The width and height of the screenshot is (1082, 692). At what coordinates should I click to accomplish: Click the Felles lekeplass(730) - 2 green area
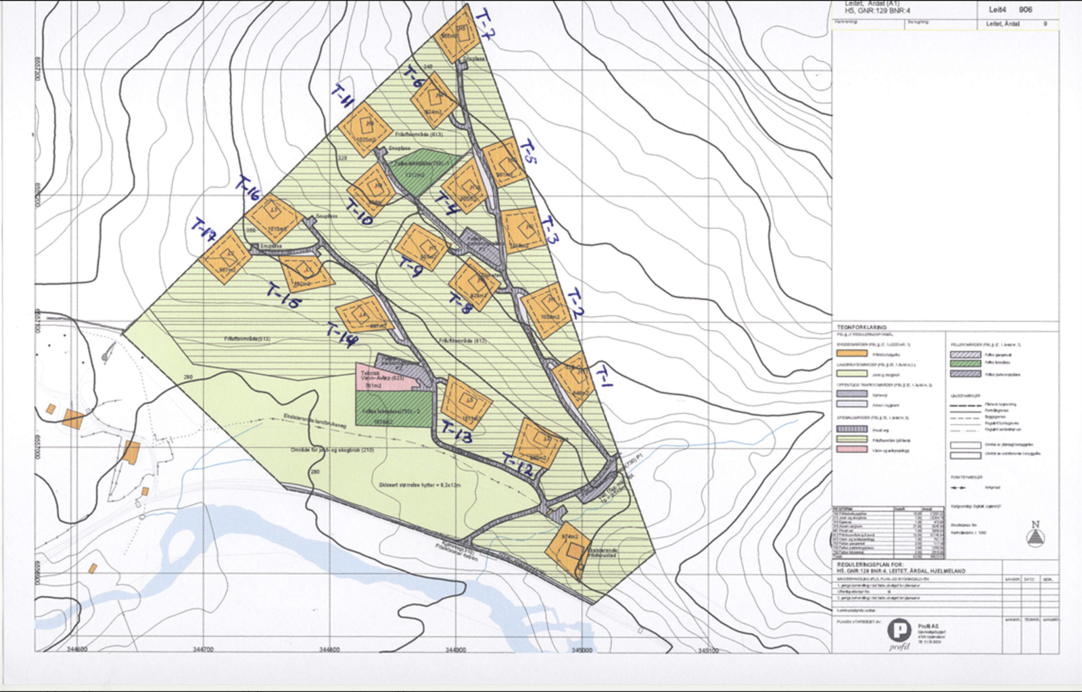click(392, 409)
